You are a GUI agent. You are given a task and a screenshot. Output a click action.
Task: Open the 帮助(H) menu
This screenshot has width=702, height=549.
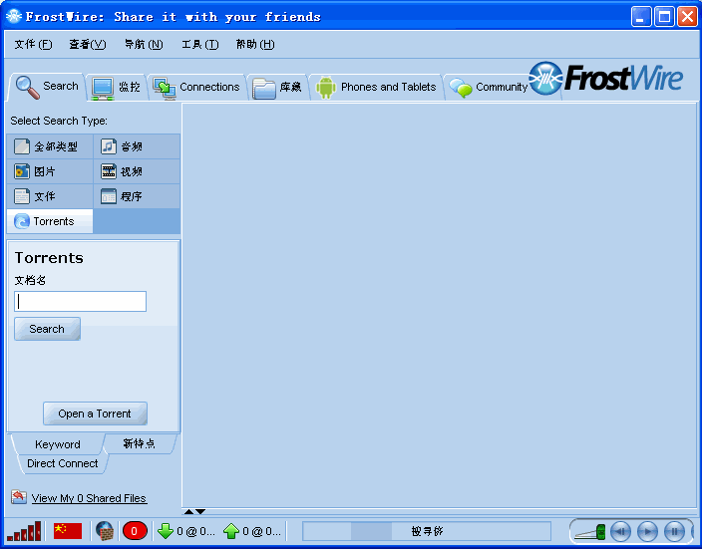[255, 44]
